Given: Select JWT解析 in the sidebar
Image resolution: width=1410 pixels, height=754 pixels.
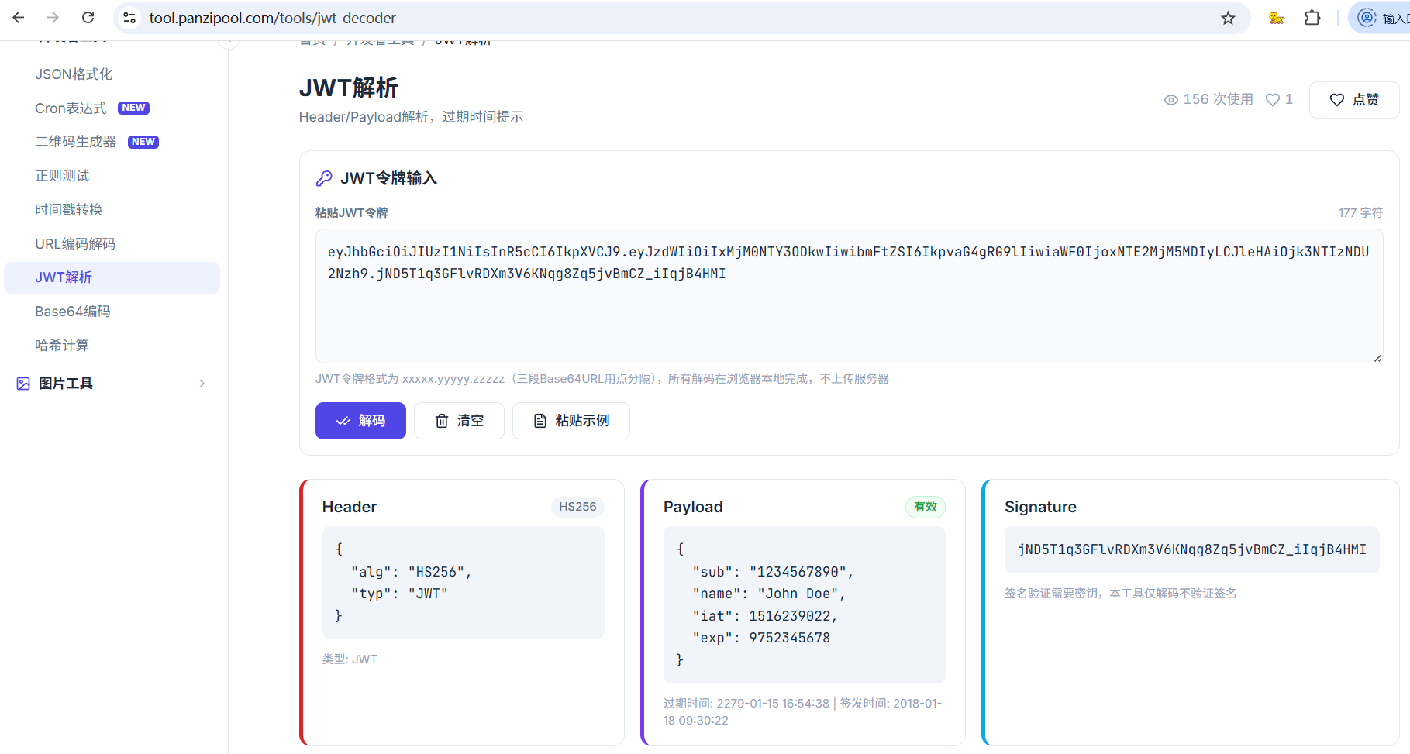Looking at the screenshot, I should [x=112, y=277].
